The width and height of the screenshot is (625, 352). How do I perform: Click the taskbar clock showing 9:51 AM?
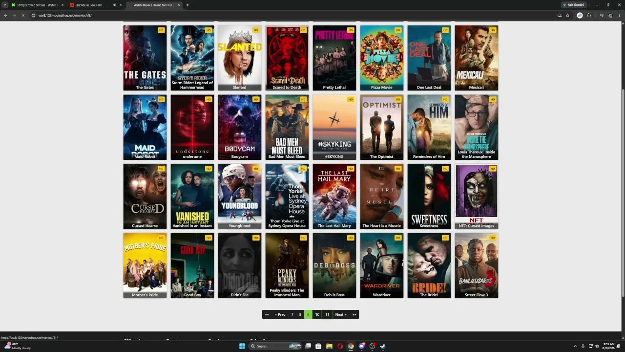click(608, 346)
